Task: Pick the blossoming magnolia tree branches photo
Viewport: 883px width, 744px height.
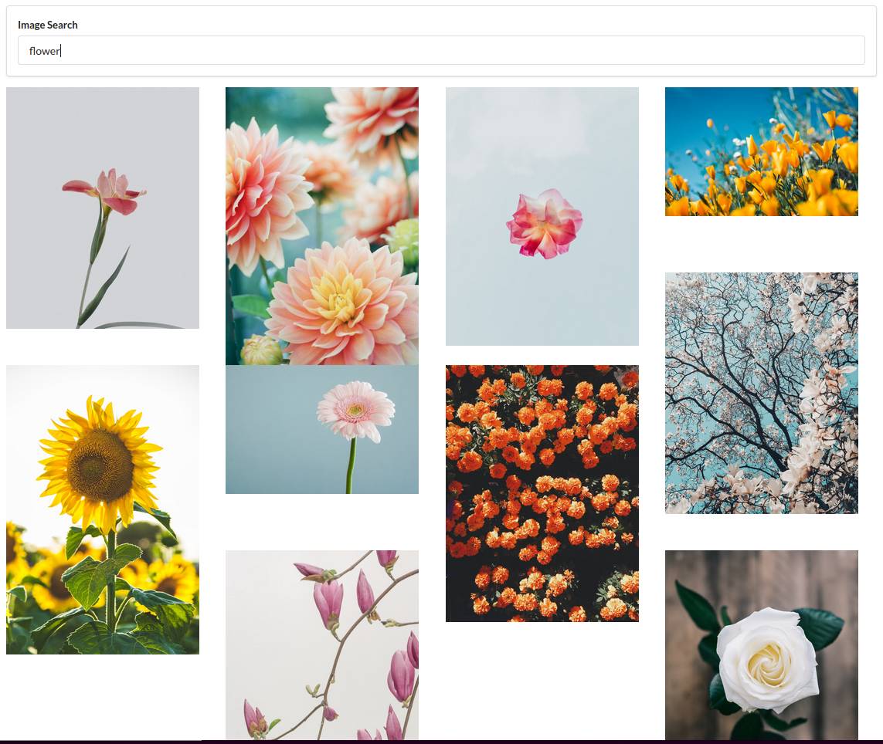Action: point(761,393)
